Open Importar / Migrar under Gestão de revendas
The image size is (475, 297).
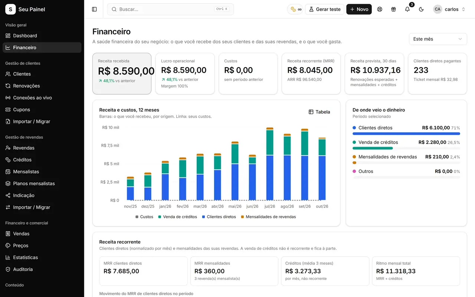point(42,207)
